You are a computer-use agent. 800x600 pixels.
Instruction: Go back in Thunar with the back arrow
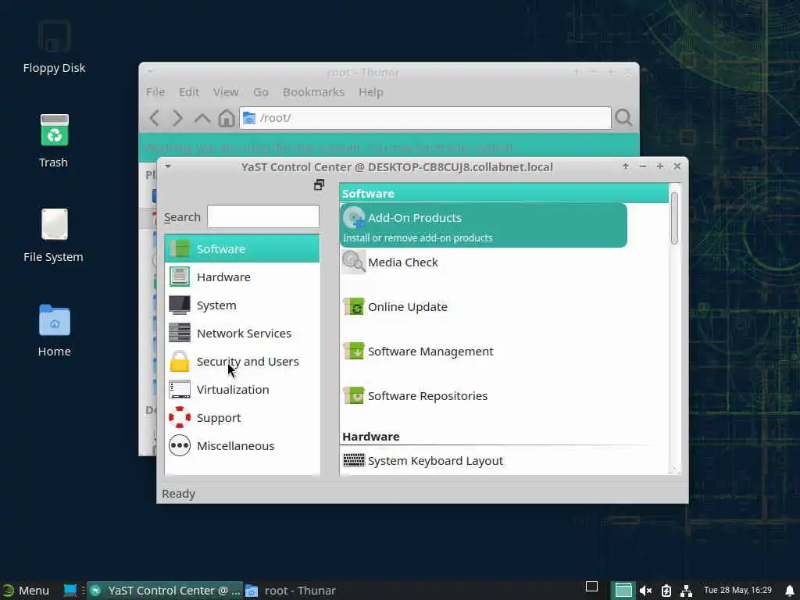point(155,118)
